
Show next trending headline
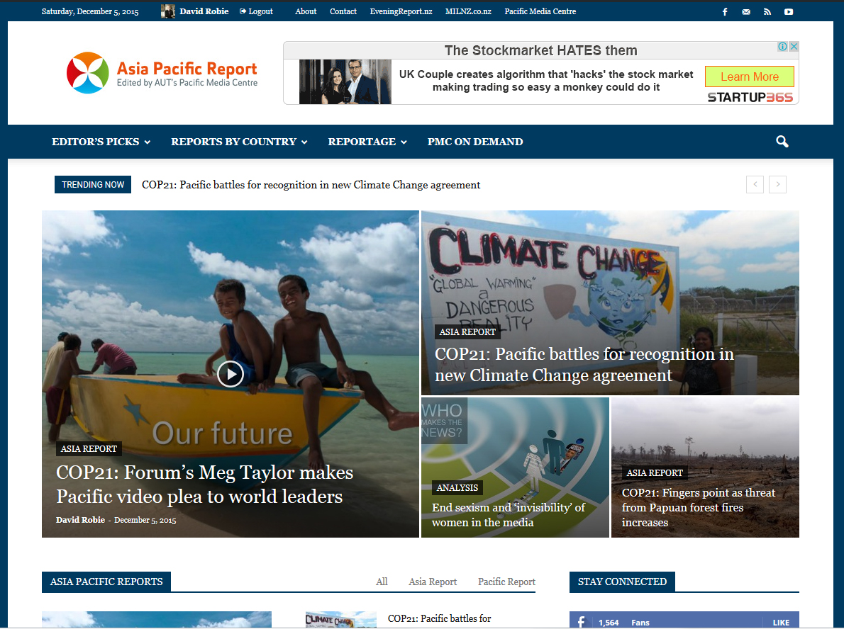(777, 184)
